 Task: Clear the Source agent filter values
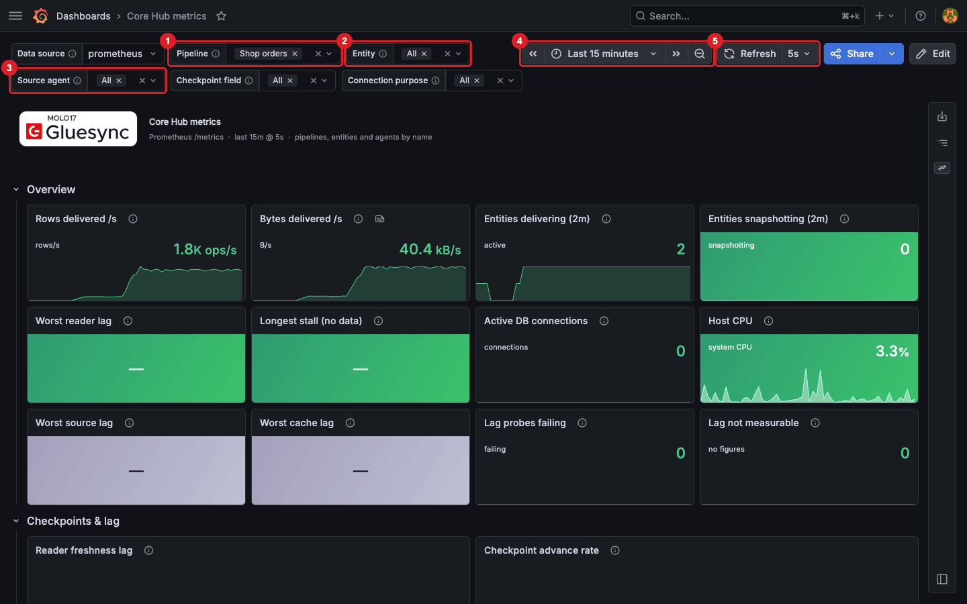(142, 81)
